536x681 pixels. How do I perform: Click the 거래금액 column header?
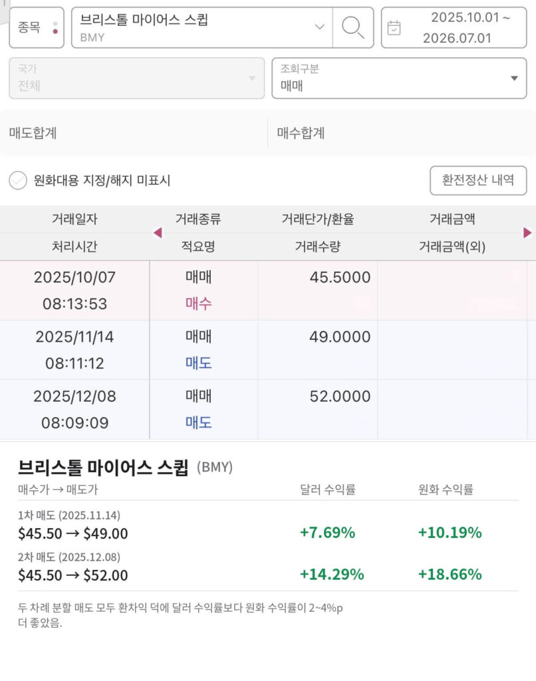[452, 219]
